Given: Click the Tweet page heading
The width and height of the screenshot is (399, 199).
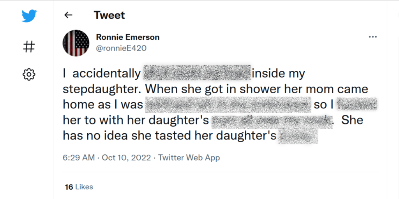Looking at the screenshot, I should point(109,15).
